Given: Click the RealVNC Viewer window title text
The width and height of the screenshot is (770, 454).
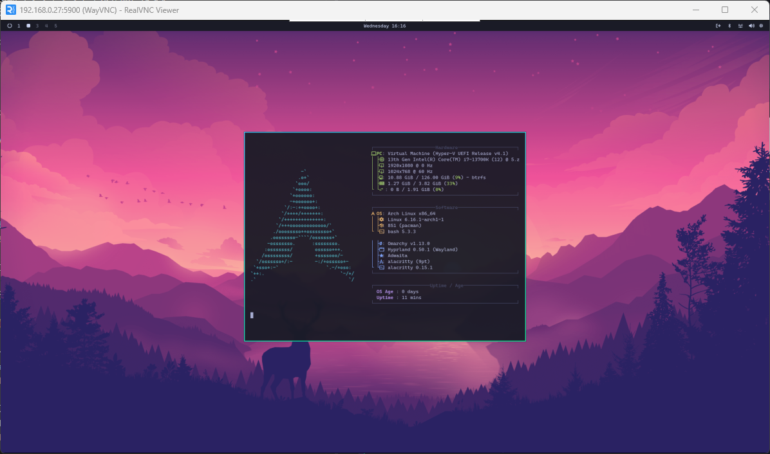Looking at the screenshot, I should pyautogui.click(x=99, y=10).
